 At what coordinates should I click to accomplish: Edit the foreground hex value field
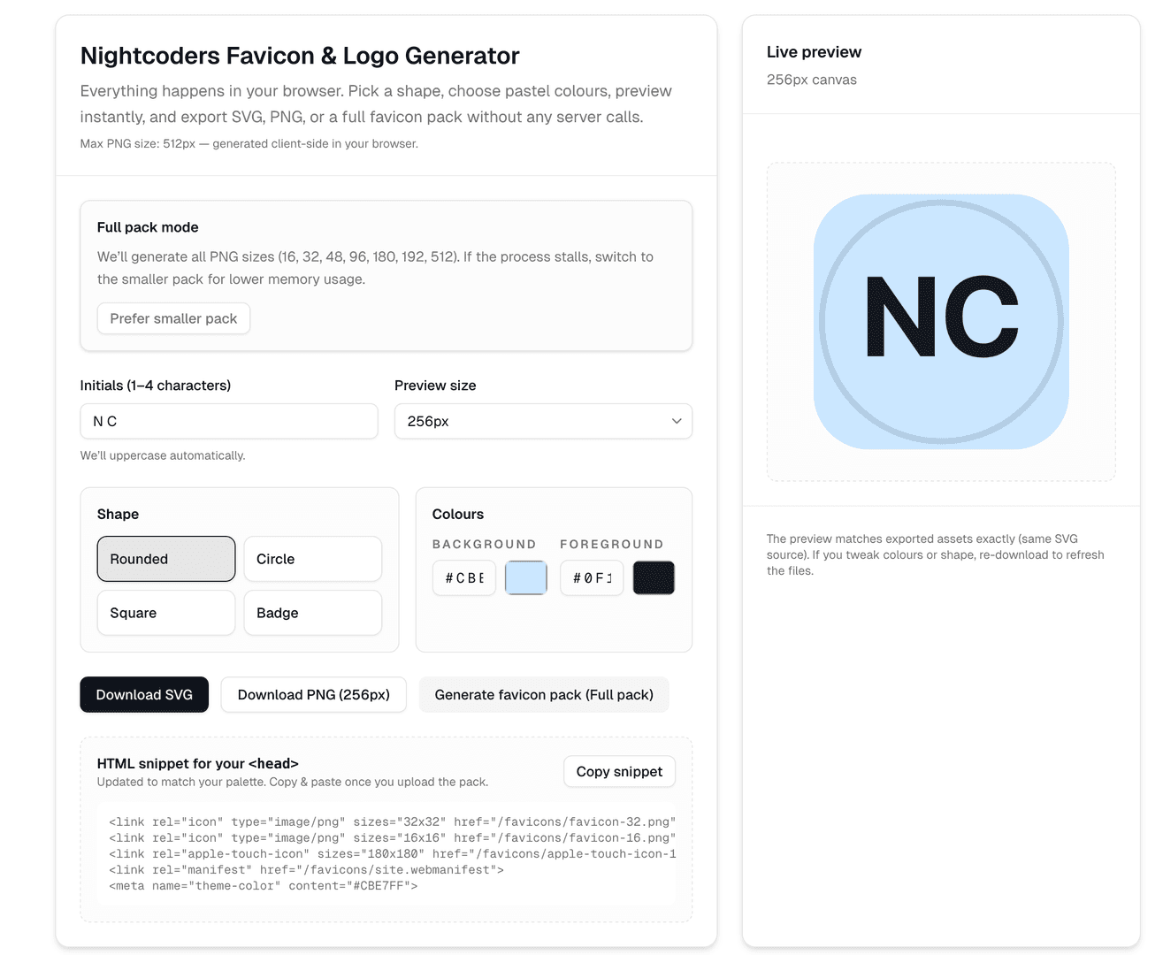(591, 577)
